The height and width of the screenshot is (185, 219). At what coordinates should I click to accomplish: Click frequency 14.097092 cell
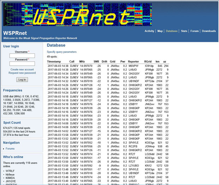[x=86, y=166]
